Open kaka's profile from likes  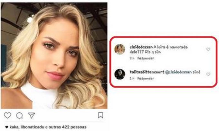click(x=14, y=127)
